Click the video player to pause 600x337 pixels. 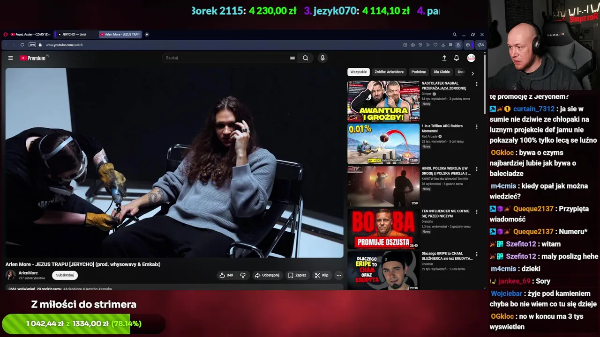tap(174, 163)
